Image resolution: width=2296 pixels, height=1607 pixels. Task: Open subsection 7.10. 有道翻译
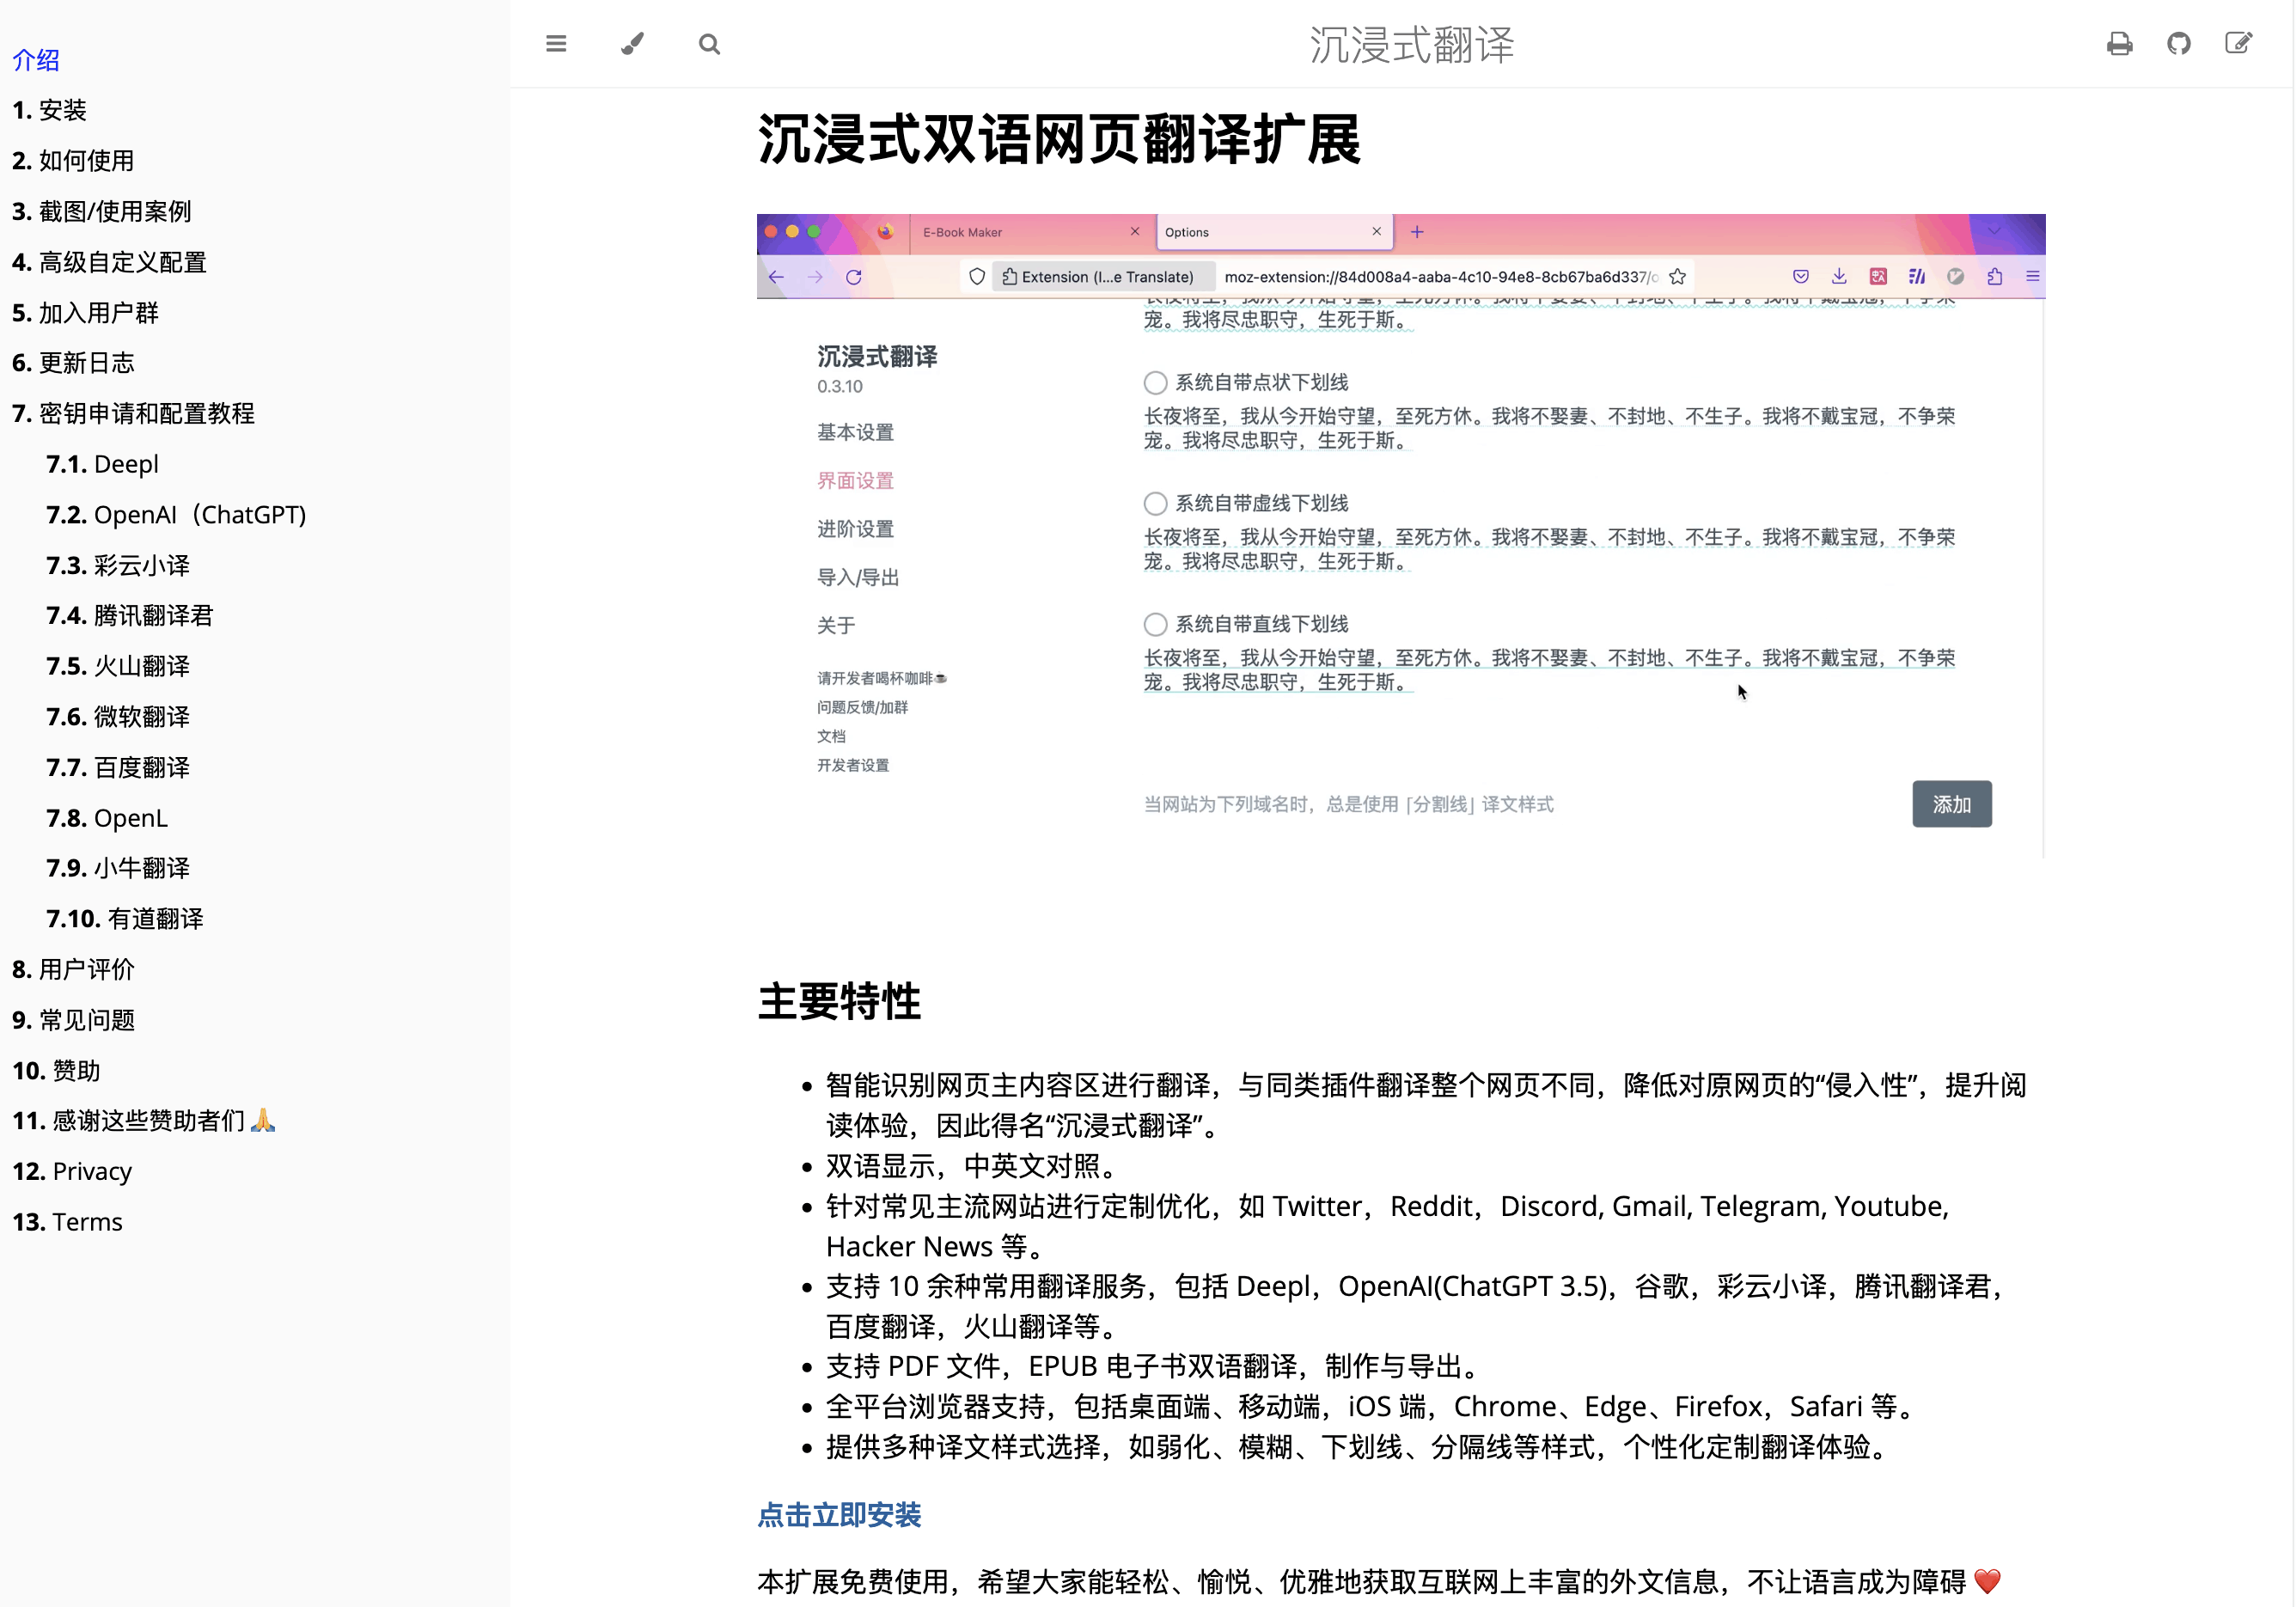[125, 919]
